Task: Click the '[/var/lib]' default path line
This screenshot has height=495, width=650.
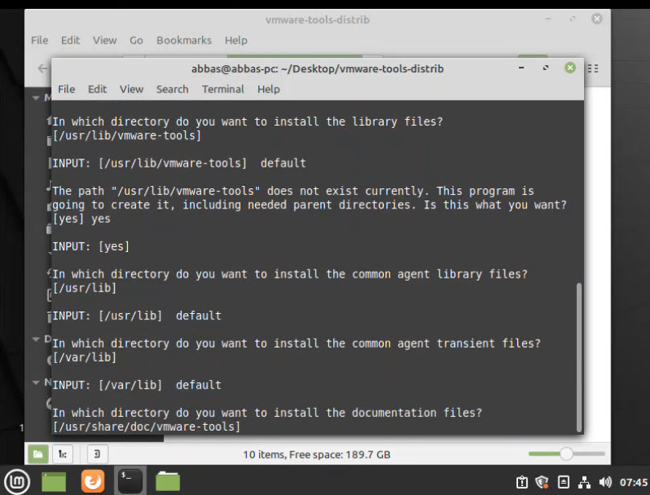Action: click(x=84, y=357)
